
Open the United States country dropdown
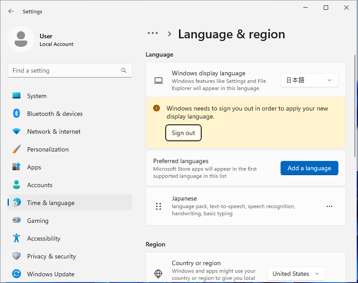click(x=297, y=274)
